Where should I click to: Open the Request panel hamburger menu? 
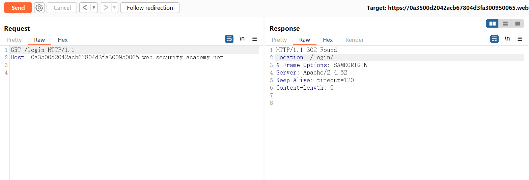(x=255, y=39)
